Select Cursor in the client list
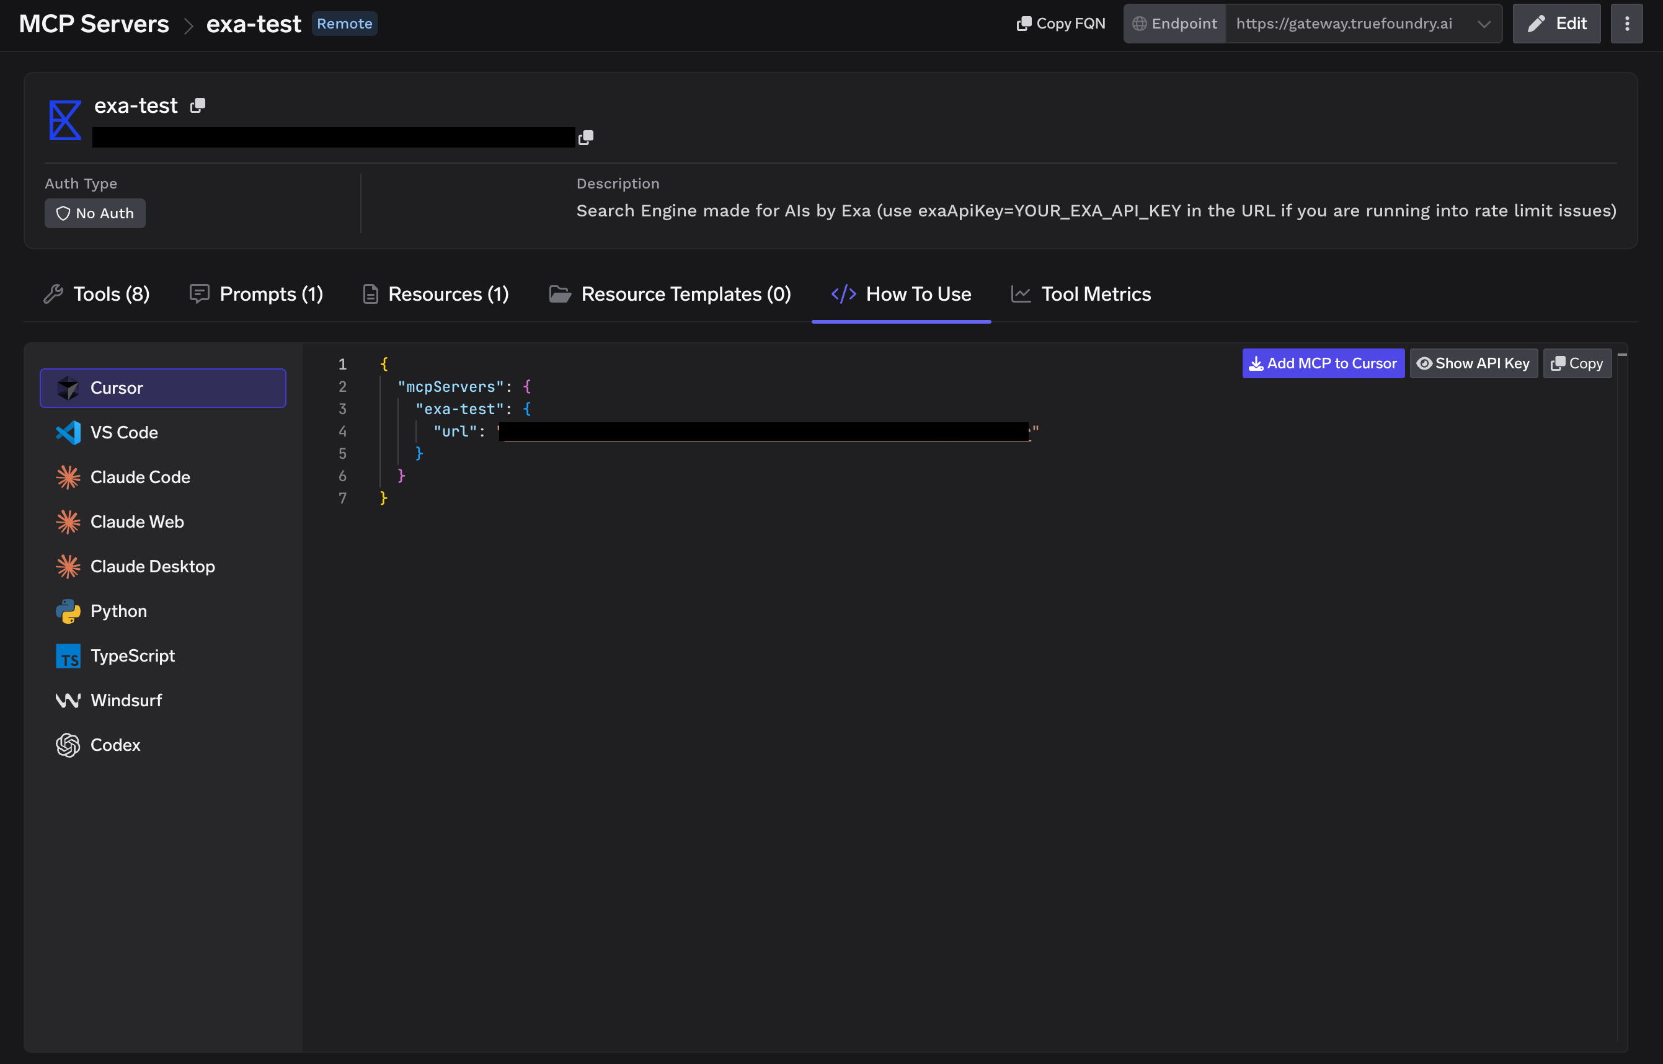The image size is (1663, 1064). (x=163, y=388)
